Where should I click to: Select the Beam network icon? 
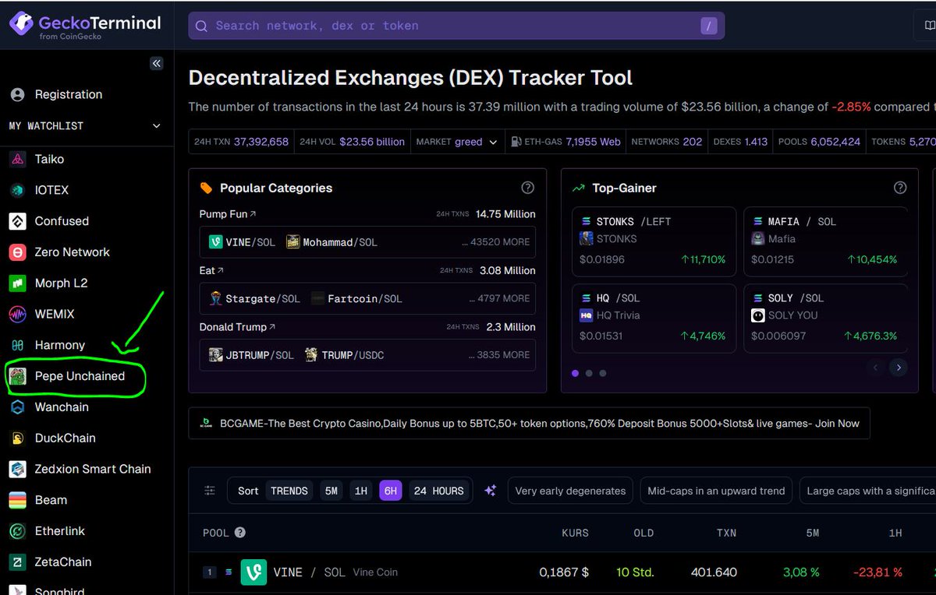(x=17, y=500)
